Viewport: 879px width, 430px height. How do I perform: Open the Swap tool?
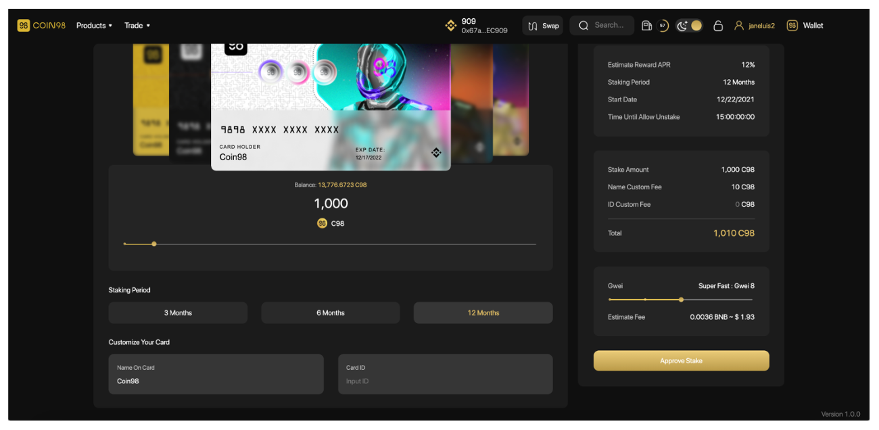(543, 26)
